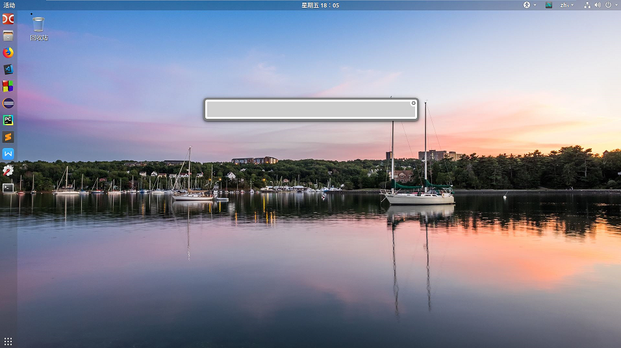Show all applications grid
Viewport: 621px width, 348px height.
pos(8,341)
